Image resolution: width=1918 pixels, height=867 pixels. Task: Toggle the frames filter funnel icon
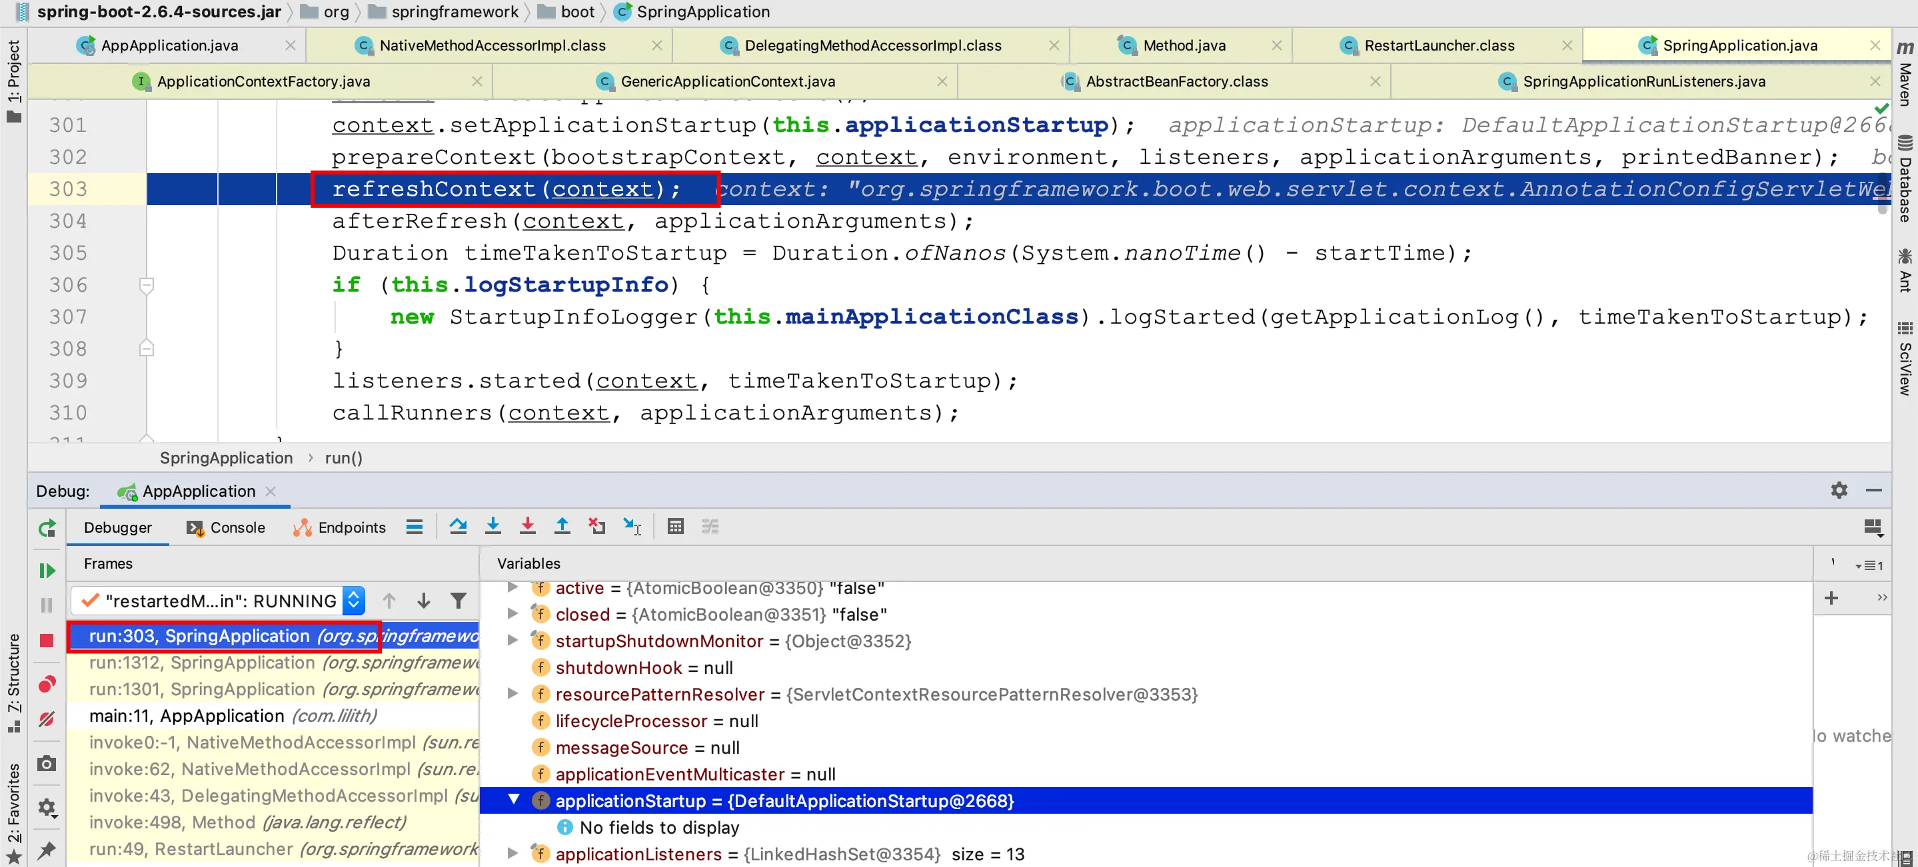[x=459, y=600]
